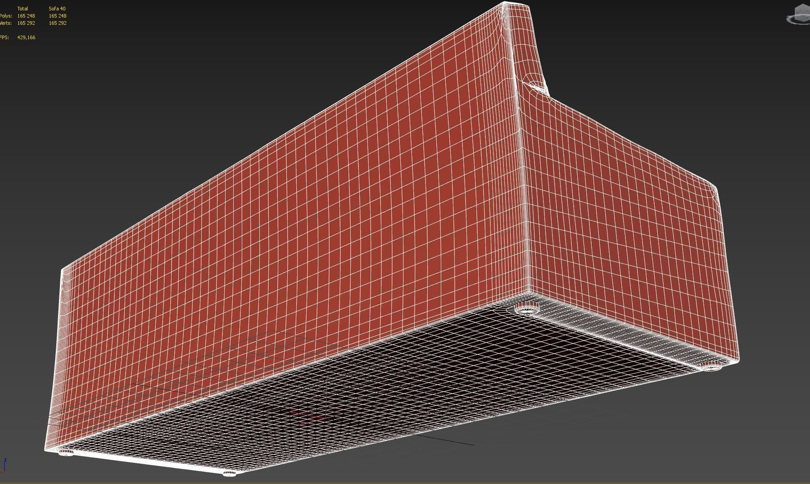Click the "Sofa 40" object name label

click(x=57, y=9)
